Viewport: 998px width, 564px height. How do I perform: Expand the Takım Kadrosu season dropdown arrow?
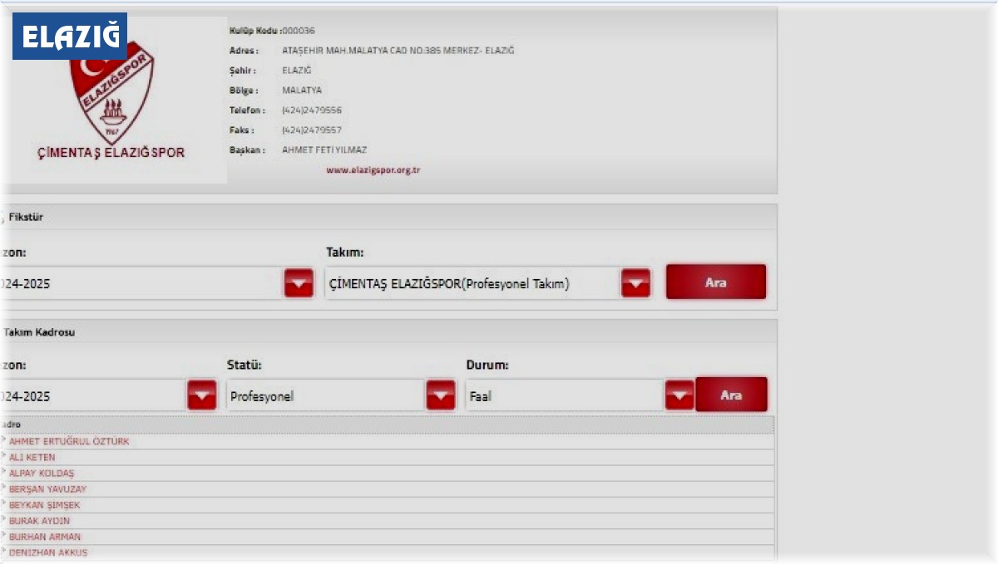point(201,396)
